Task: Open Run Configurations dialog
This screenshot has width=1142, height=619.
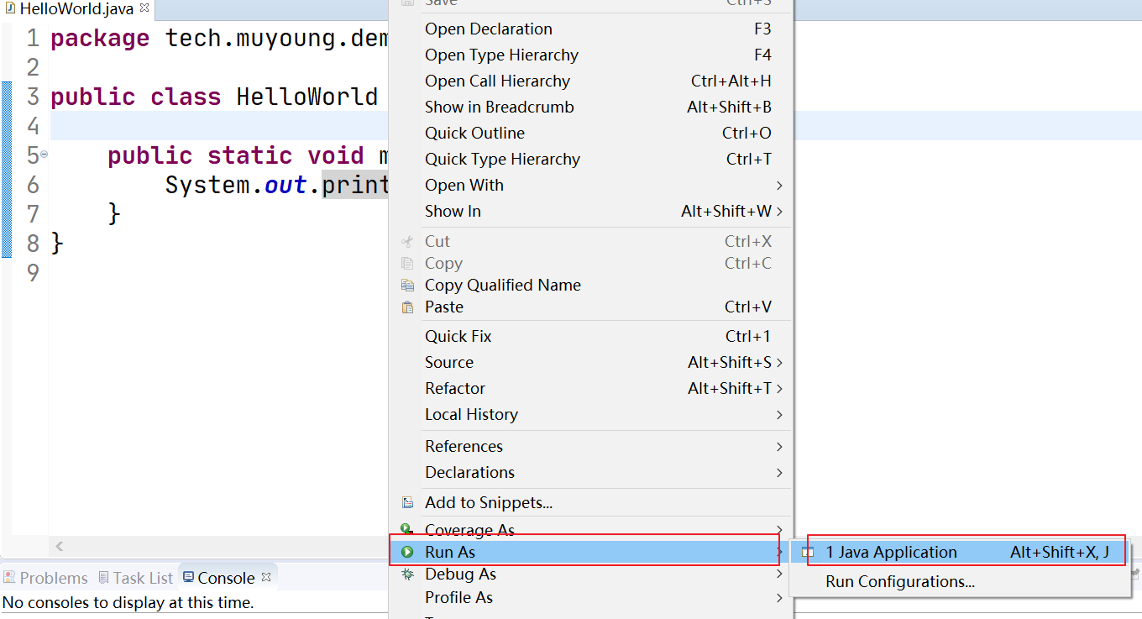Action: click(x=899, y=581)
